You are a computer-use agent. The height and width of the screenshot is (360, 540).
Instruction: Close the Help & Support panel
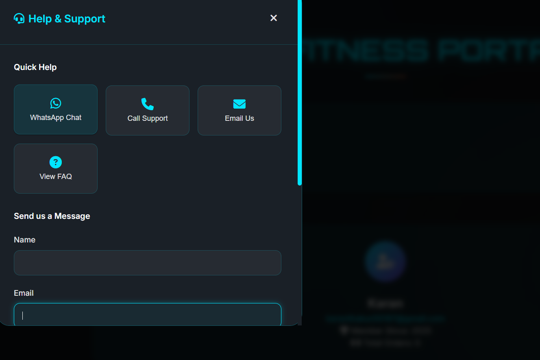pyautogui.click(x=273, y=18)
